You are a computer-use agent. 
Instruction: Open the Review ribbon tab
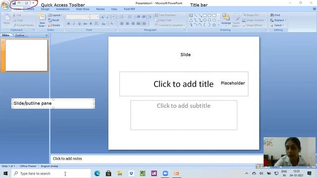101,9
